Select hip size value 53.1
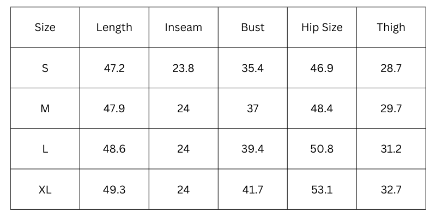Image resolution: width=436 pixels, height=218 pixels. click(x=322, y=190)
